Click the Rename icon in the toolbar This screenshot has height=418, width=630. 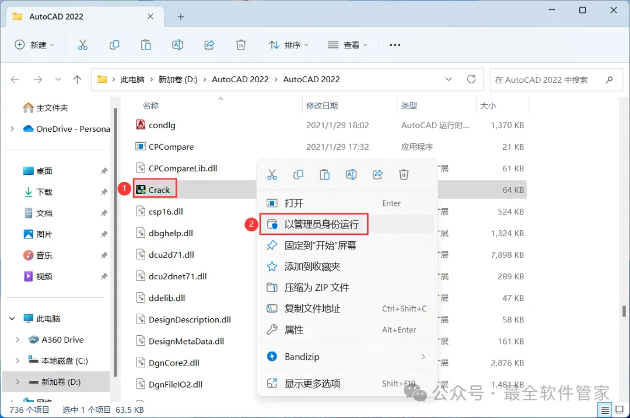177,45
